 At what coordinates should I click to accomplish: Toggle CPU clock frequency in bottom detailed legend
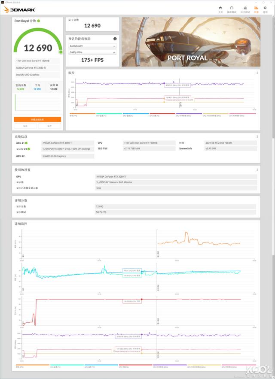(x=170, y=366)
